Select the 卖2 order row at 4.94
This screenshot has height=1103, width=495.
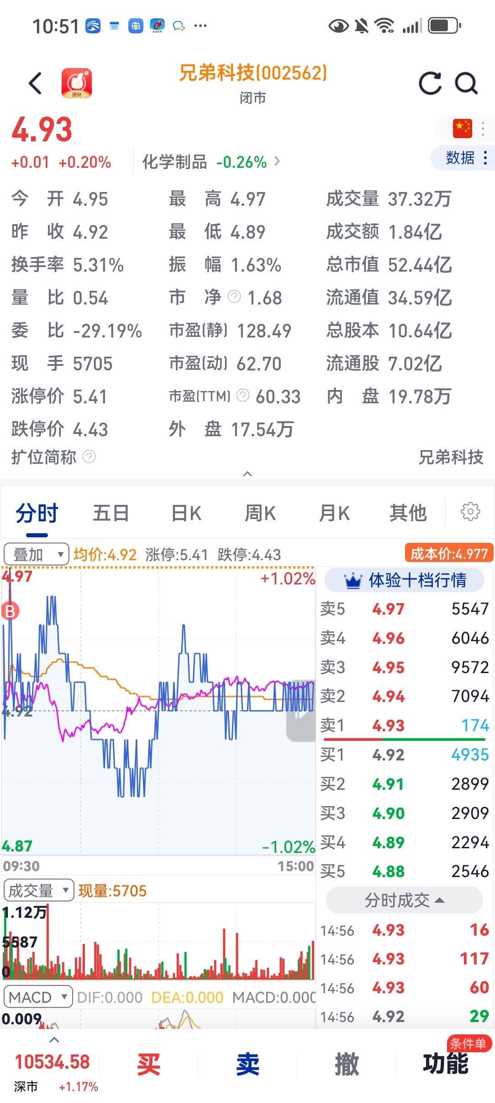point(405,696)
